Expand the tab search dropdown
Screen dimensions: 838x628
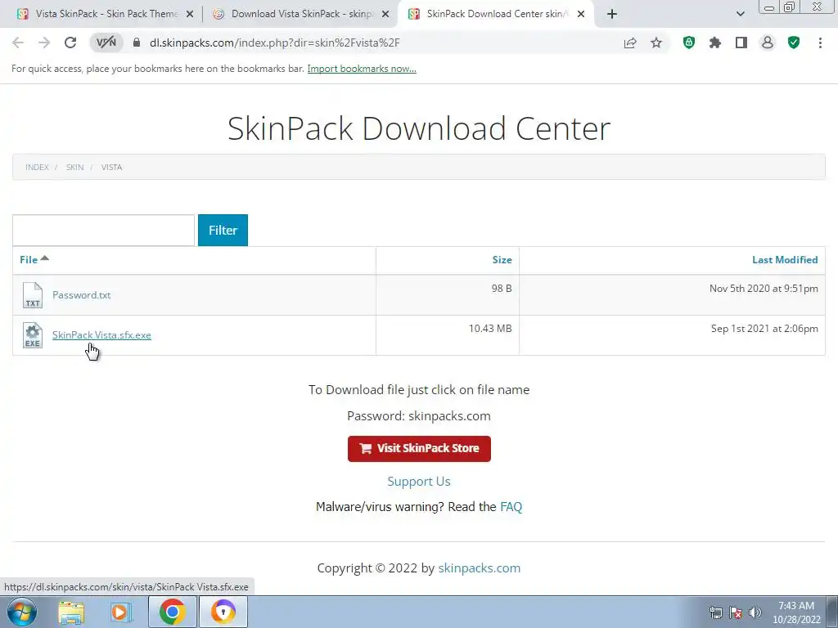740,14
